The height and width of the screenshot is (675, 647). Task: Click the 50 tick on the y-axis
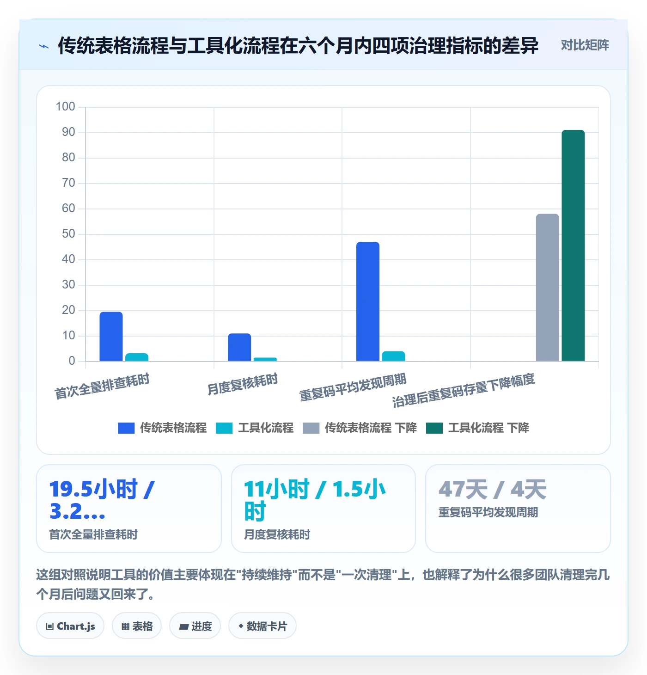click(68, 234)
